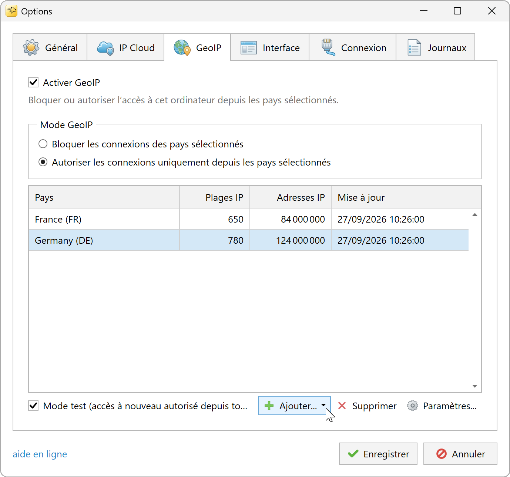The width and height of the screenshot is (510, 477).
Task: Click the Général tab gear icon
Action: point(31,47)
